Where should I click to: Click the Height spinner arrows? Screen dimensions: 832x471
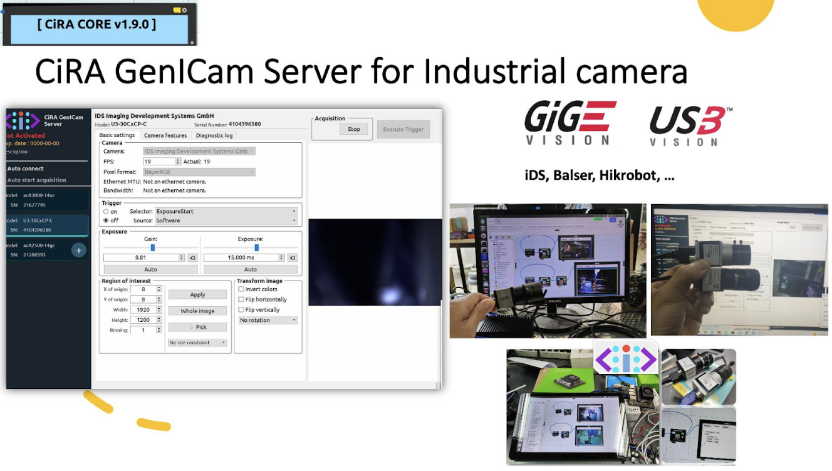(x=159, y=320)
